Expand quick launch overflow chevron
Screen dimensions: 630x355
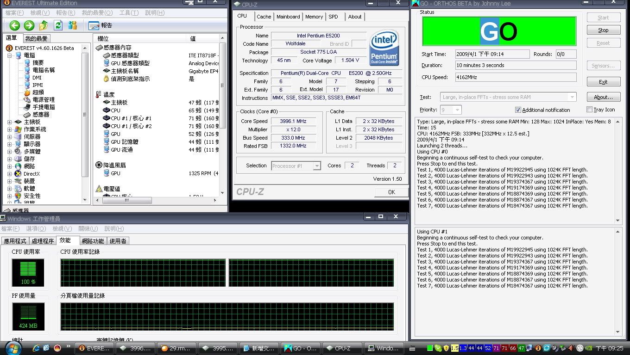click(x=69, y=346)
